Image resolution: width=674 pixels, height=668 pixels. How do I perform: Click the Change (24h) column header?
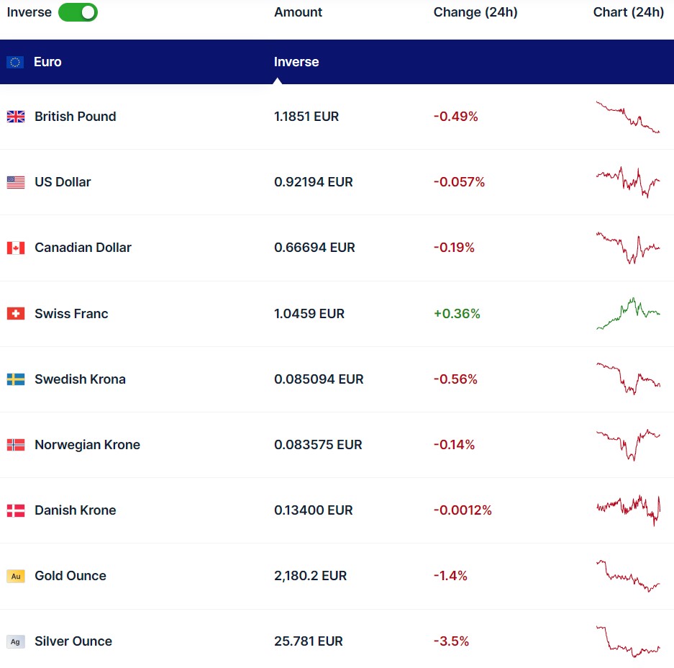tap(475, 12)
